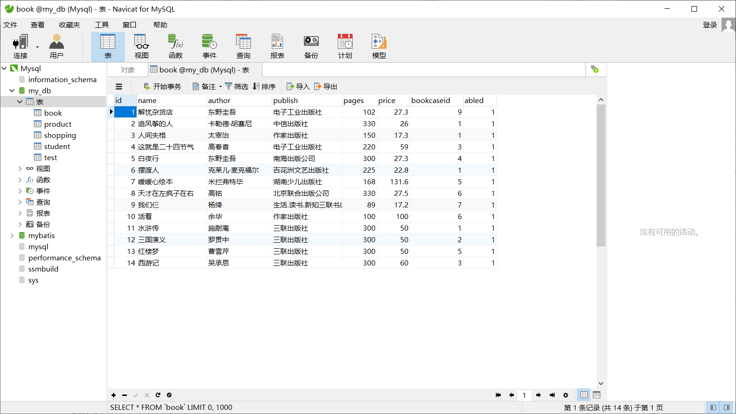Delete record using the minus icon
736x414 pixels.
tap(125, 395)
